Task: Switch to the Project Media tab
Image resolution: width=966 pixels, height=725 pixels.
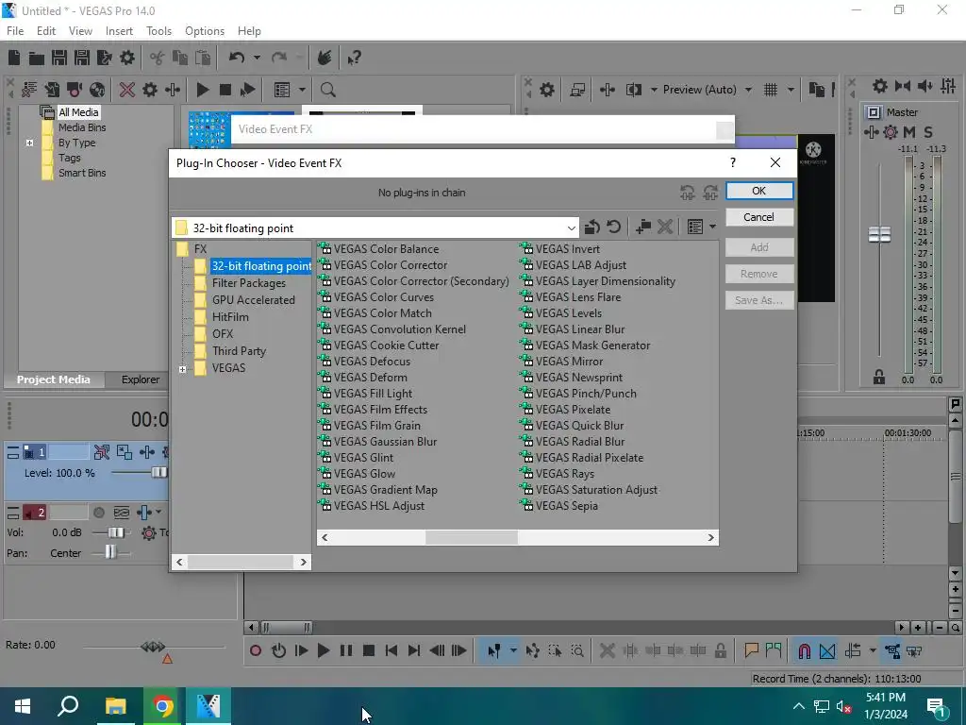Action: 53,379
